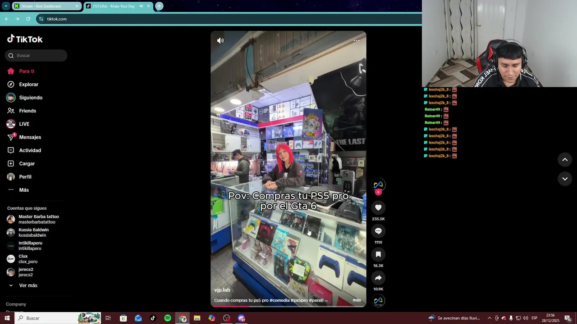Open site information icon in address bar
The width and height of the screenshot is (577, 324).
coord(41,19)
